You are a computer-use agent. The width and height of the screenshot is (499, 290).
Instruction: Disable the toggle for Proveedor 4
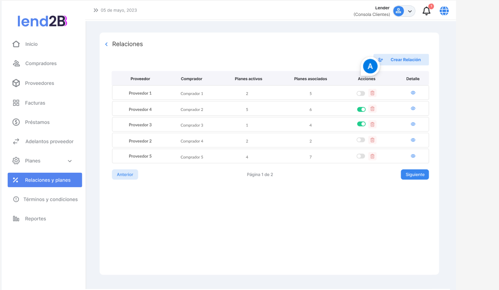[361, 110]
